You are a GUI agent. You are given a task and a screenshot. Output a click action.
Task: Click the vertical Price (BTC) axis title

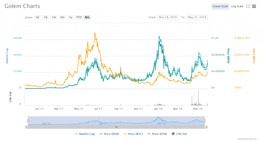click(254, 56)
